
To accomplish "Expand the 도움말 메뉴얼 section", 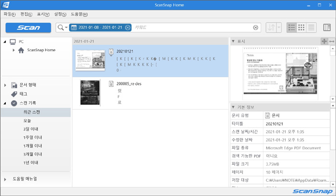I will [x=5, y=179].
